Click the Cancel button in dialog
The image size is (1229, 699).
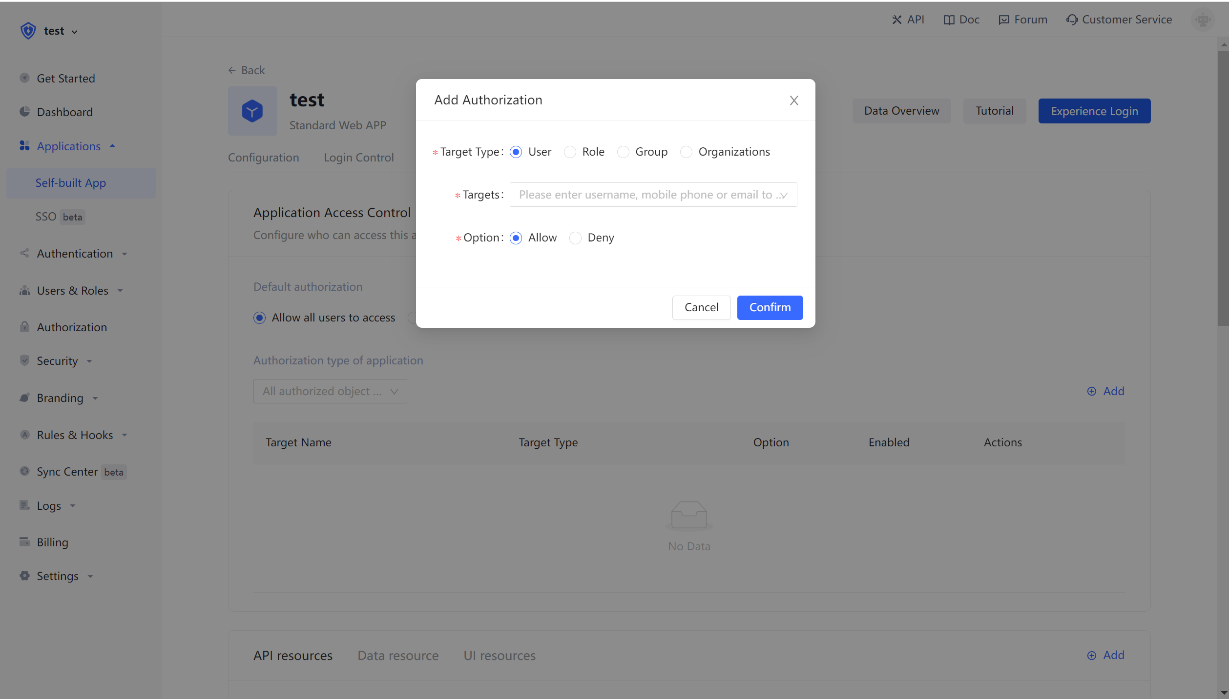pos(701,307)
